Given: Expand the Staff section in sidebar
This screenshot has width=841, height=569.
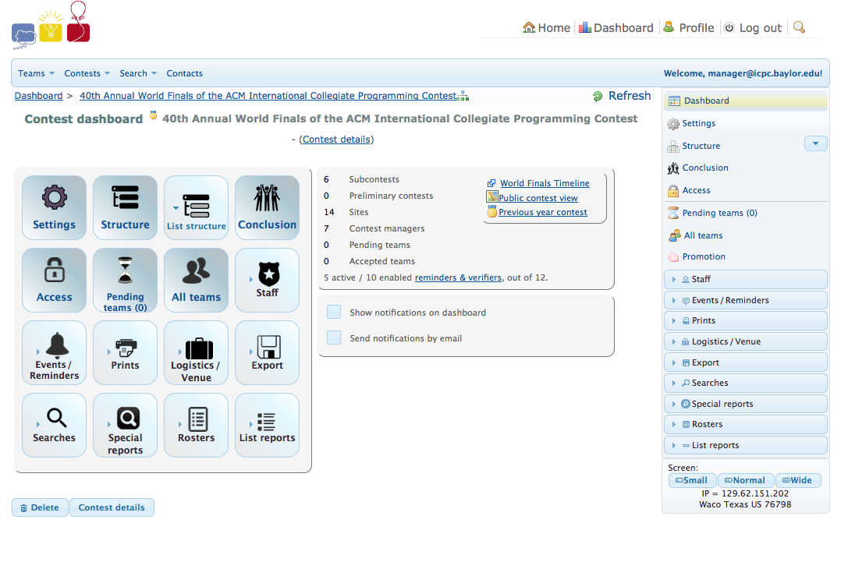Looking at the screenshot, I should (x=744, y=279).
